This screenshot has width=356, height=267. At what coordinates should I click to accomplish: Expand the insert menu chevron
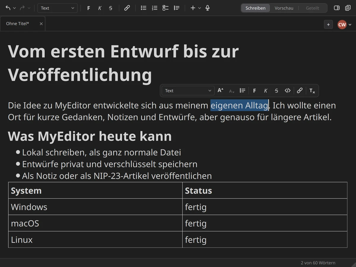(199, 8)
